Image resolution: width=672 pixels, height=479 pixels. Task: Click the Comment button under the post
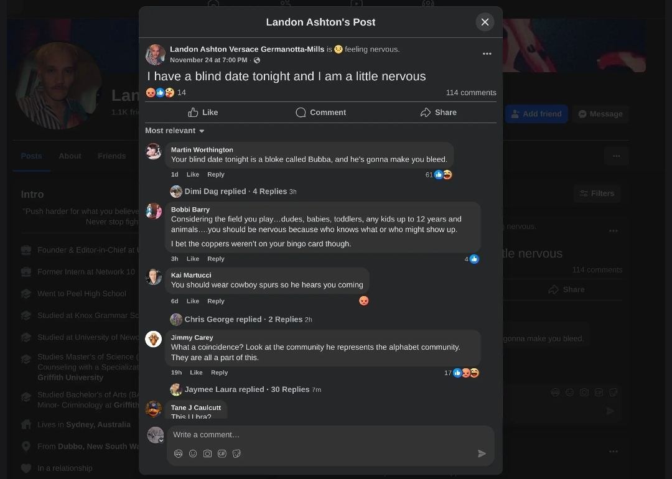320,113
